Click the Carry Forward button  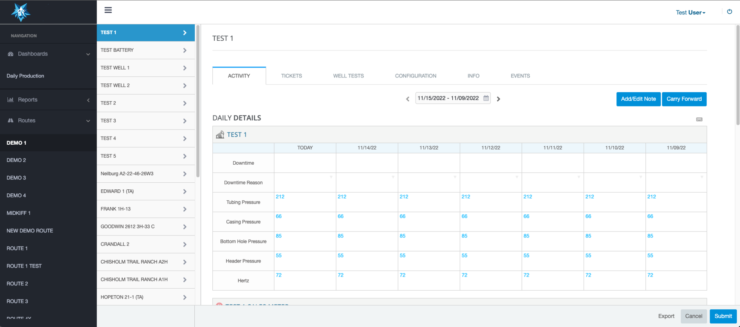tap(684, 99)
